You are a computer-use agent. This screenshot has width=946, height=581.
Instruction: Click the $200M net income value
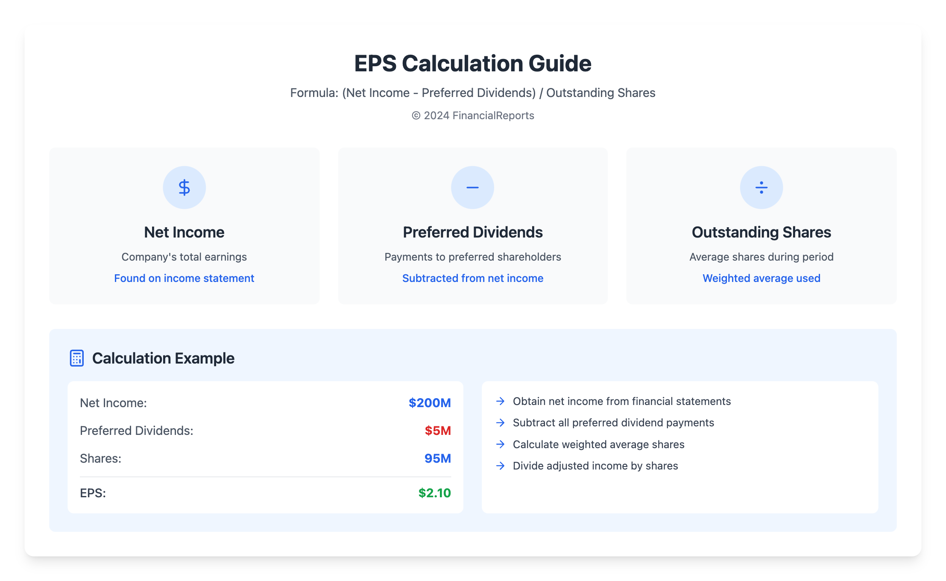point(429,403)
